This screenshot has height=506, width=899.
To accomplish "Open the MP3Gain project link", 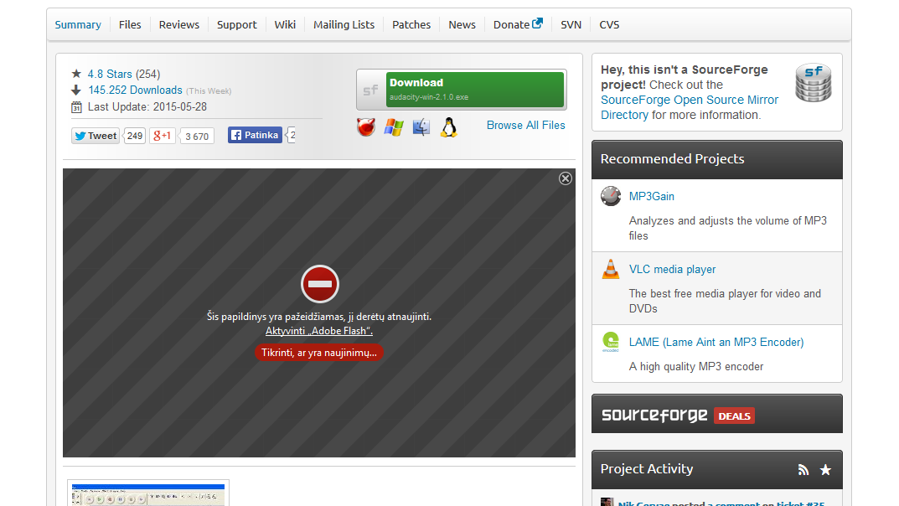I will click(x=651, y=196).
